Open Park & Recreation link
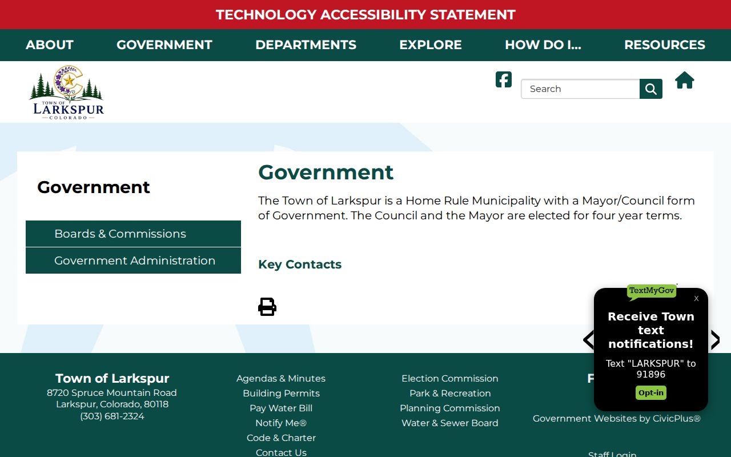 click(450, 393)
